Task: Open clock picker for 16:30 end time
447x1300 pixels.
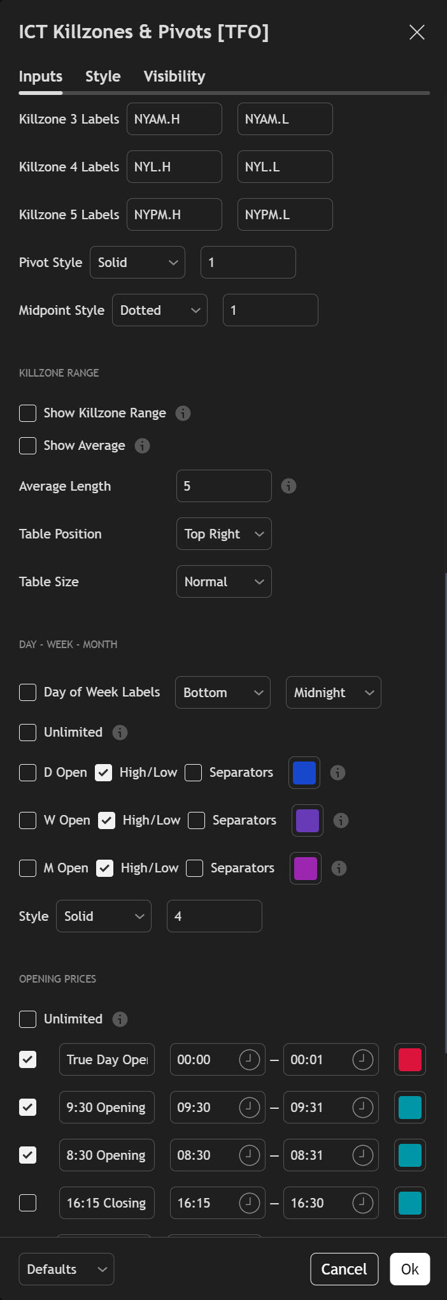Action: click(362, 1202)
